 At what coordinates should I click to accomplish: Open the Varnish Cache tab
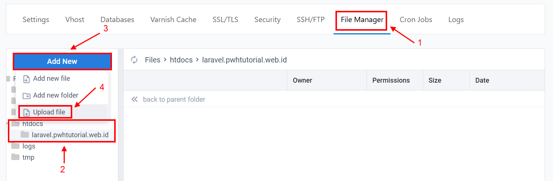(x=173, y=20)
